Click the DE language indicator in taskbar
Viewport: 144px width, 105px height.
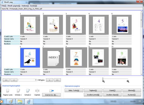(140, 101)
